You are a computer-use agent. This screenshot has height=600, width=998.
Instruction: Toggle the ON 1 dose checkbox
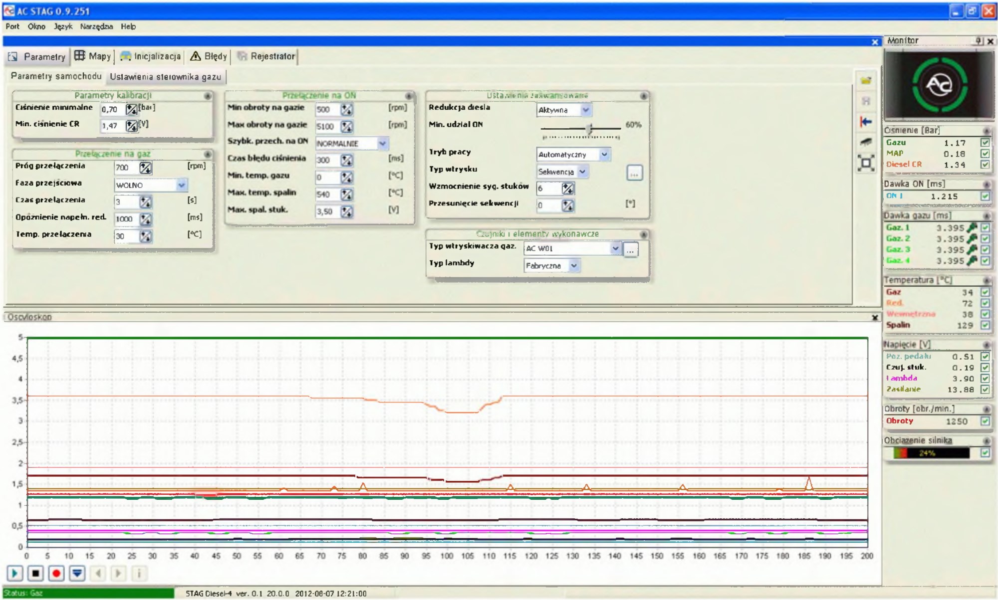(985, 196)
